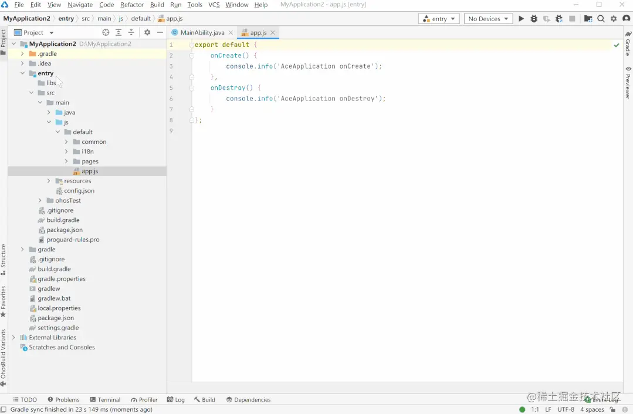Viewport: 633px width, 414px height.
Task: Open the Profiler tool window
Action: [144, 399]
